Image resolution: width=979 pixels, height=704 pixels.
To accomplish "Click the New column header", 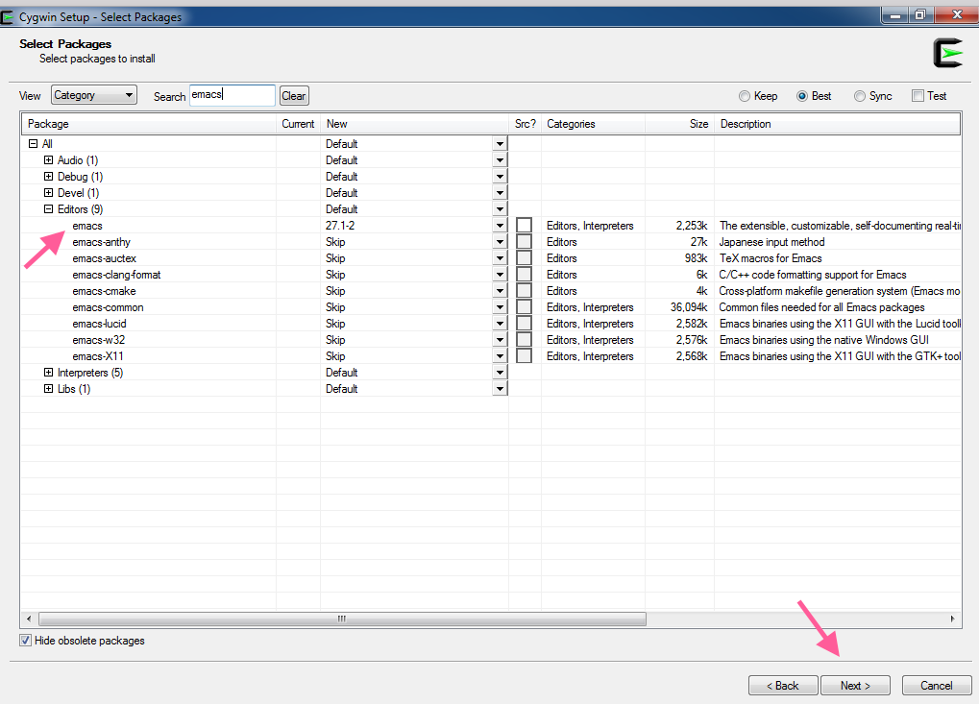I will point(415,124).
